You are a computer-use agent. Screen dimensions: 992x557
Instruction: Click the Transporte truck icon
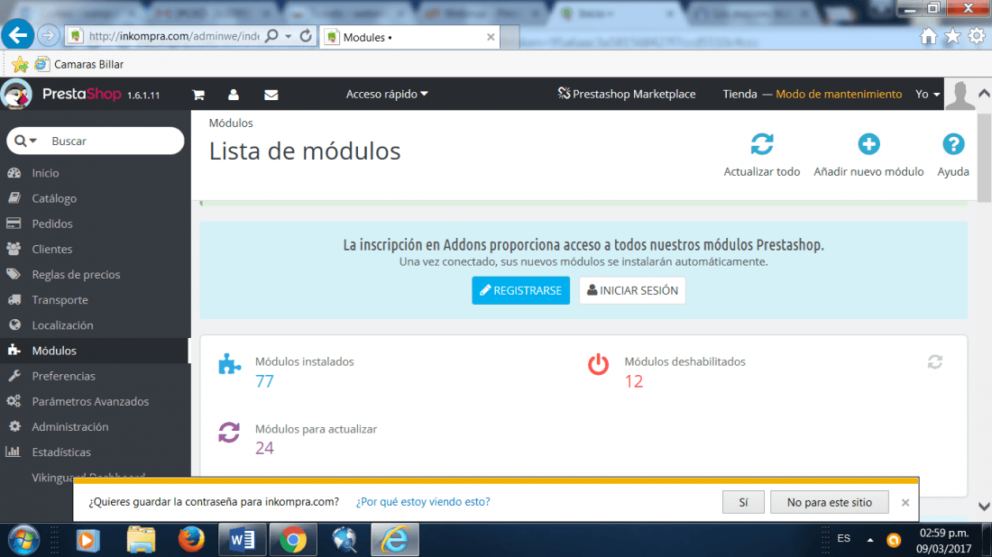tap(14, 299)
